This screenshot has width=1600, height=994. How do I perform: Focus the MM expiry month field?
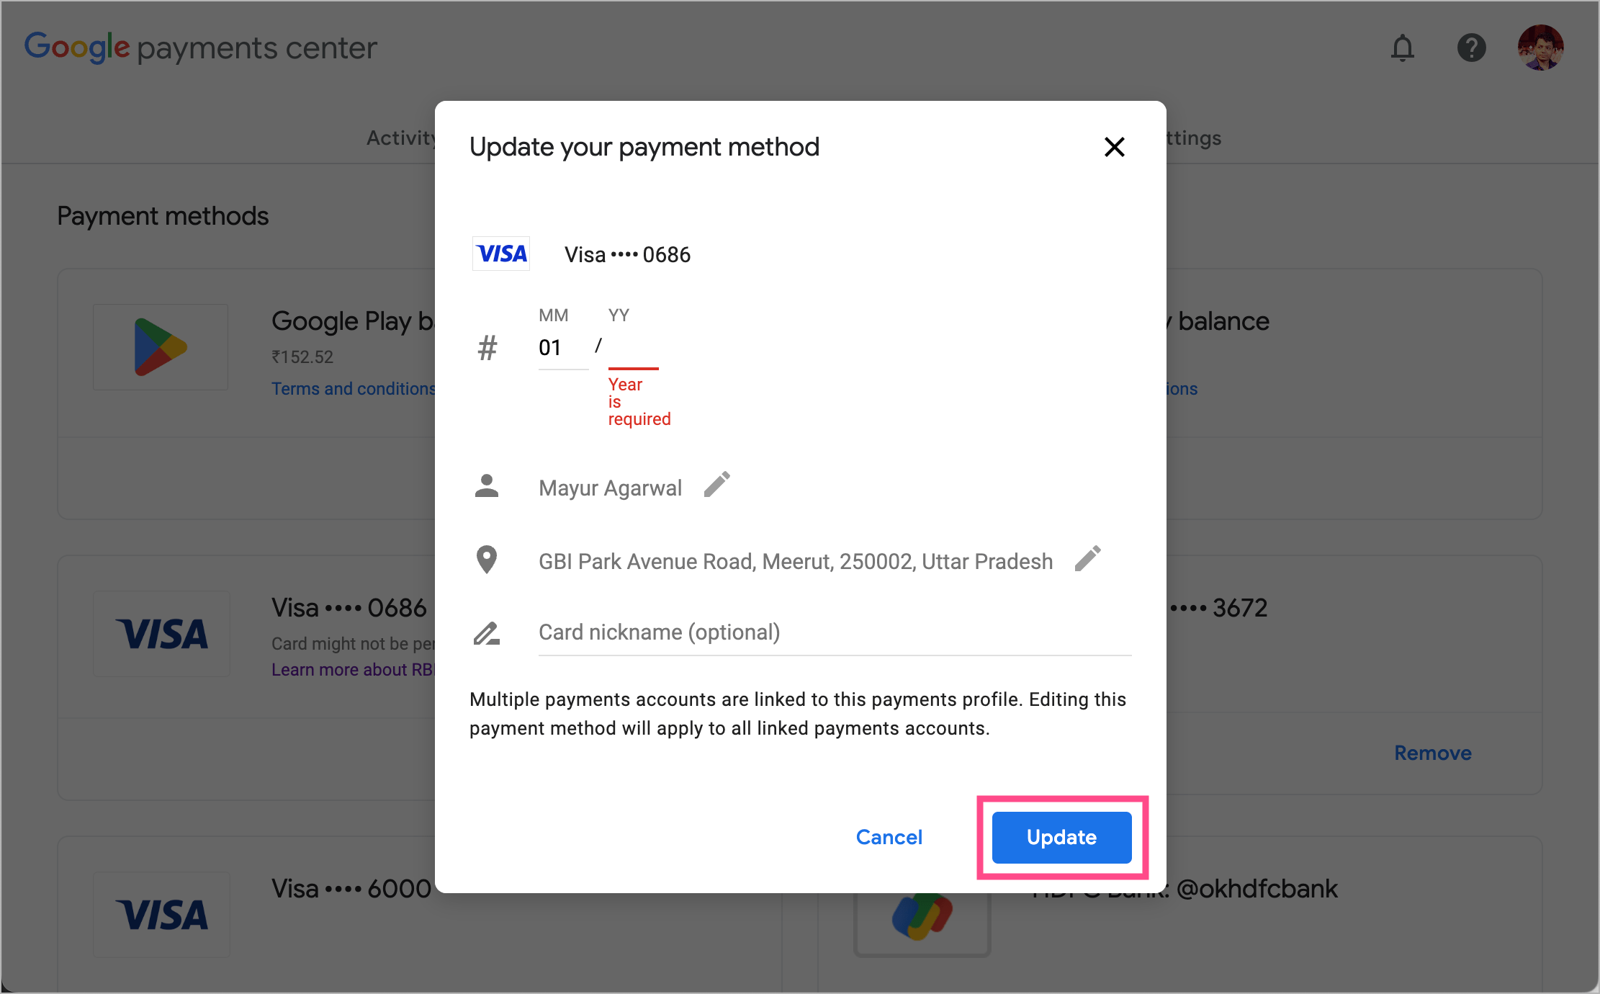(563, 348)
